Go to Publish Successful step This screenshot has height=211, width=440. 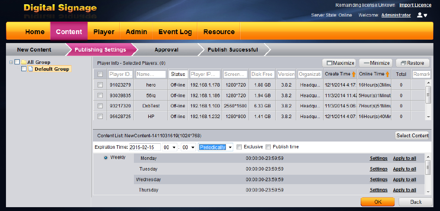click(233, 50)
